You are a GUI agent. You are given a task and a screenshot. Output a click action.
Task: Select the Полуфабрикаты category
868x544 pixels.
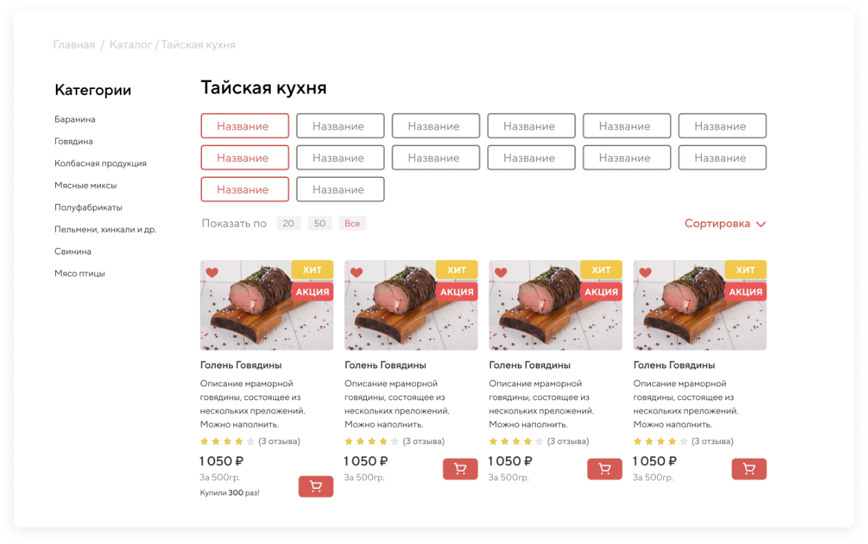click(90, 207)
